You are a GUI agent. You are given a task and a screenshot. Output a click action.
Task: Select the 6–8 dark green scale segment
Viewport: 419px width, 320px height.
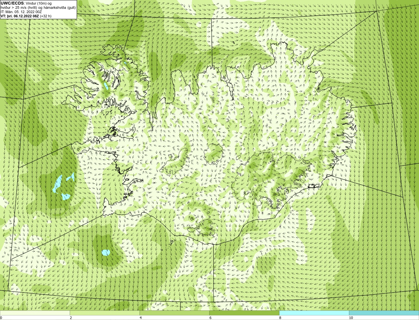coord(244,313)
